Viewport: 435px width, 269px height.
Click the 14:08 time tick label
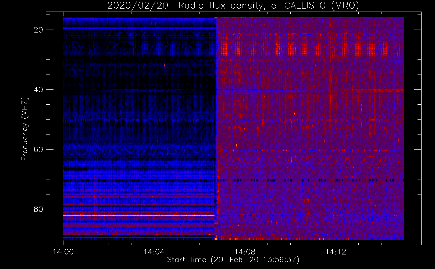[x=245, y=252]
